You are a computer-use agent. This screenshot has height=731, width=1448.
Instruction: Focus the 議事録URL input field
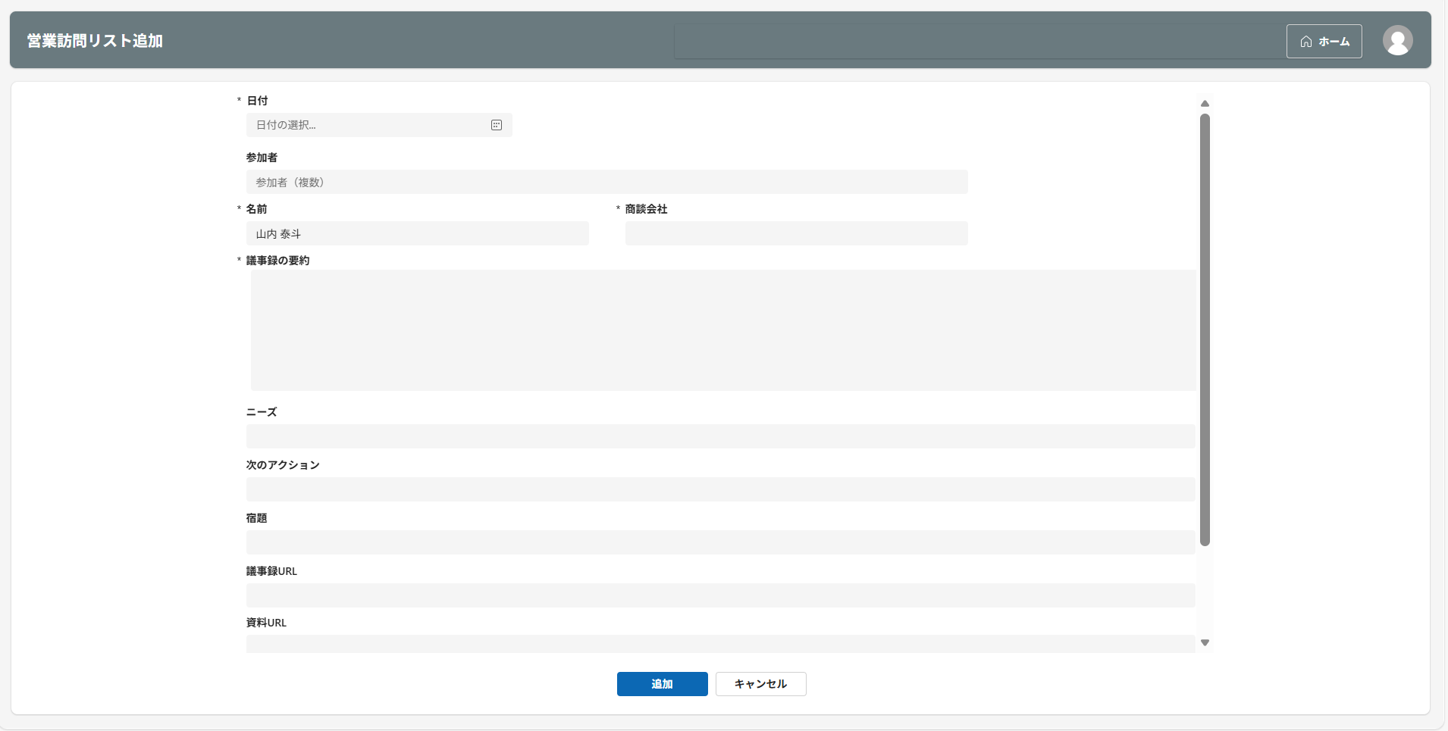720,595
